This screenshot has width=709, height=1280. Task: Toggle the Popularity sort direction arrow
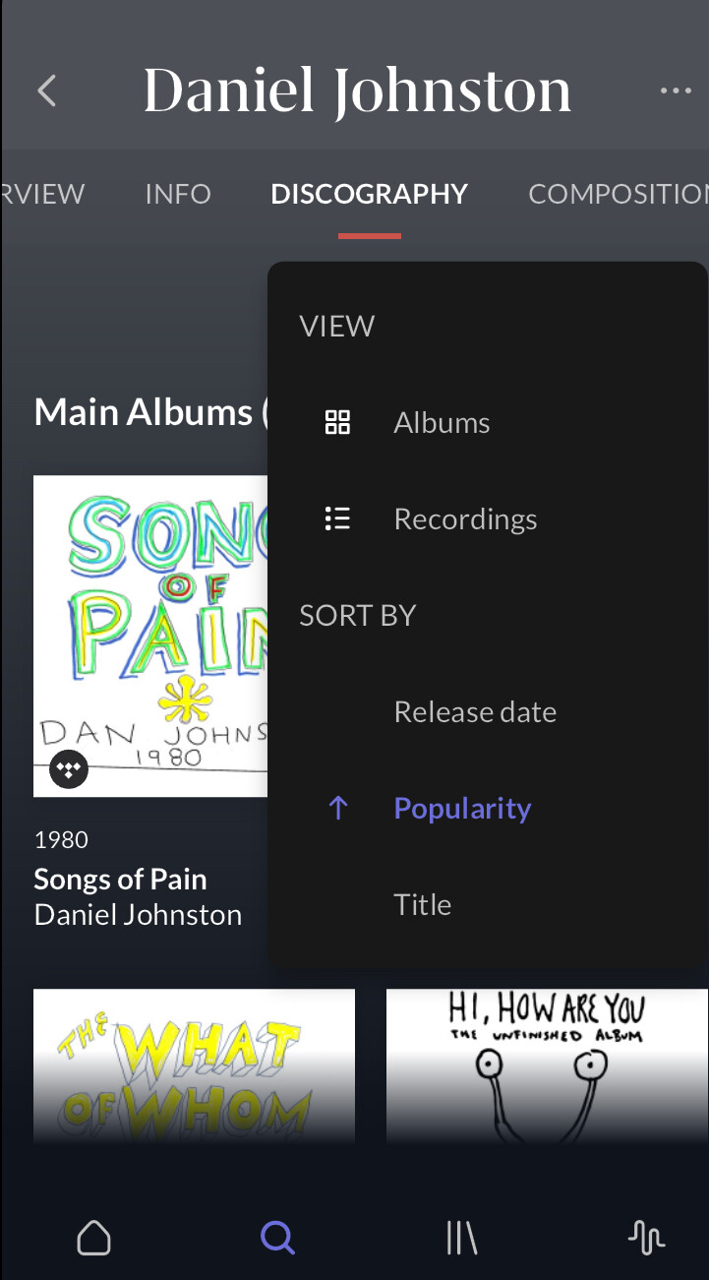coord(337,809)
